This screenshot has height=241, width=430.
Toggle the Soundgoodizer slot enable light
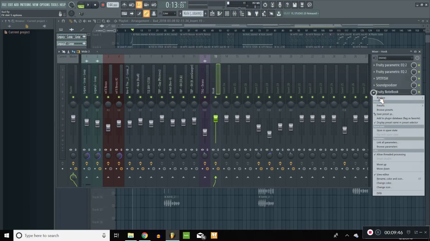419,85
